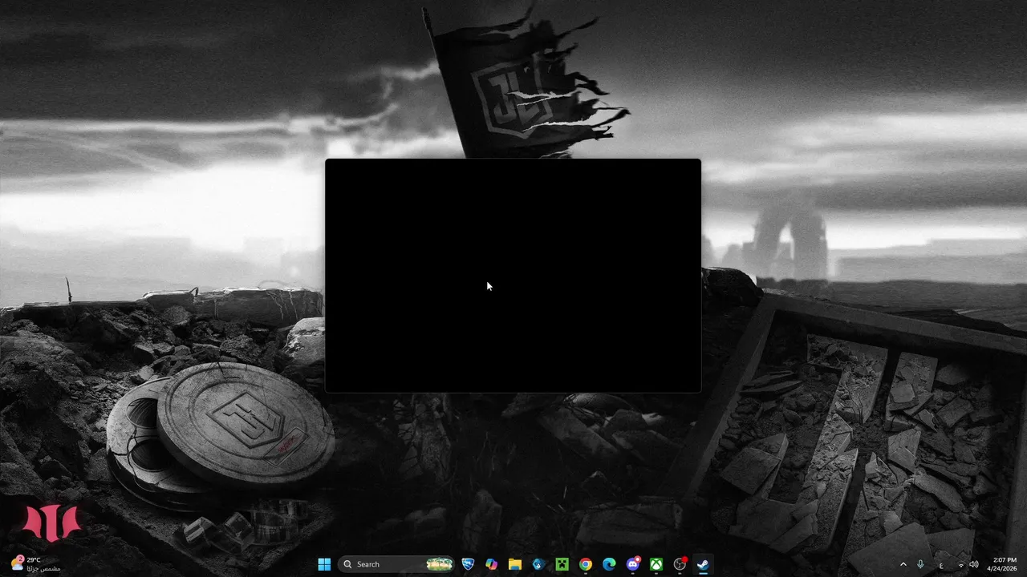Click the taskbar Search box
Viewport: 1027px width, 577px height.
coord(396,564)
